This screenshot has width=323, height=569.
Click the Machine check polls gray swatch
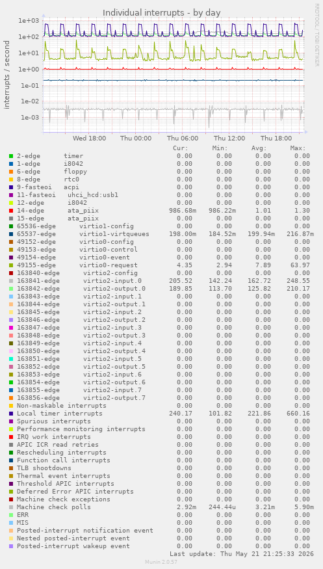tap(11, 507)
